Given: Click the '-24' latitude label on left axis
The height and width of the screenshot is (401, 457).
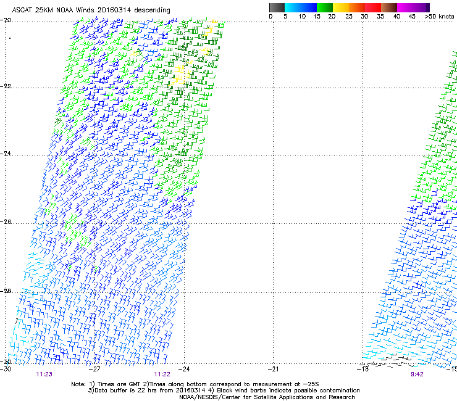Looking at the screenshot, I should (x=6, y=154).
